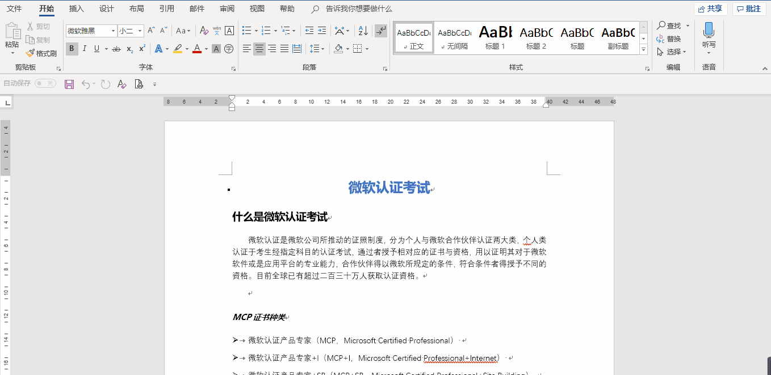Screen dimensions: 771x375
Task: Open the font size dropdown (小二)
Action: [140, 31]
